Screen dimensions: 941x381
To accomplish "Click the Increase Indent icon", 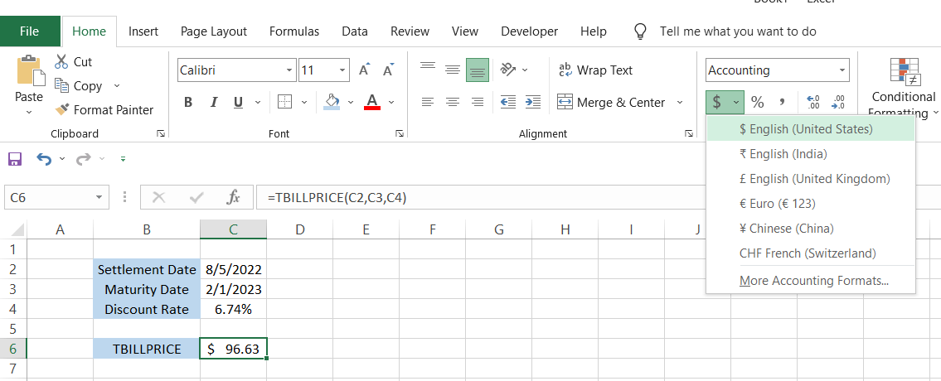I will coord(532,103).
